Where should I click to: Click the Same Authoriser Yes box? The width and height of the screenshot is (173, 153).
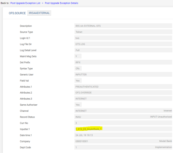click(x=78, y=105)
